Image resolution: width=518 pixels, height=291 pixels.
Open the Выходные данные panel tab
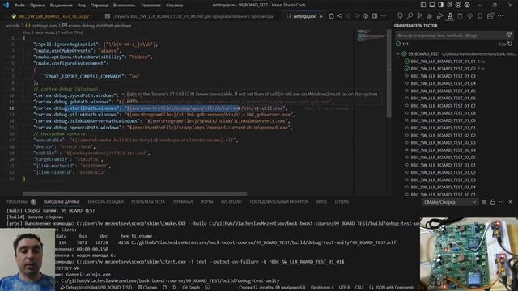tap(62, 201)
